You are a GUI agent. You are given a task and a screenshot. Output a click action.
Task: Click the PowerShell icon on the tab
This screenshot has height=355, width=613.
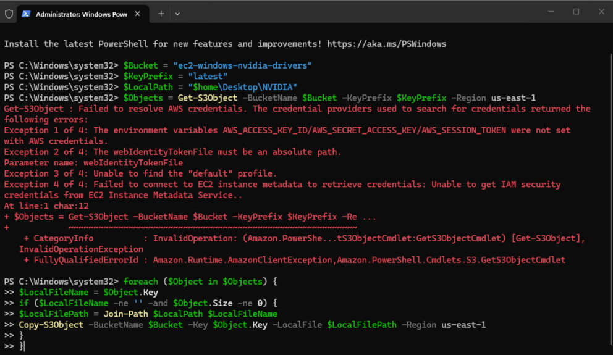click(26, 14)
